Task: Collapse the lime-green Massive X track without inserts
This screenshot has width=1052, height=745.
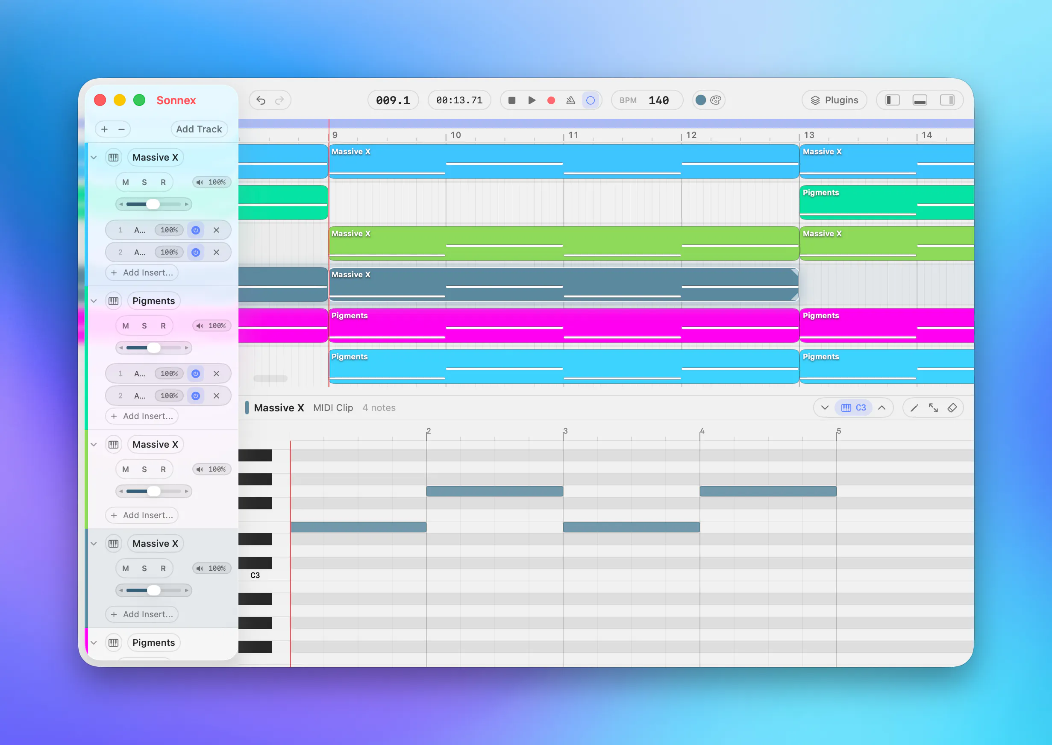Action: pos(94,445)
